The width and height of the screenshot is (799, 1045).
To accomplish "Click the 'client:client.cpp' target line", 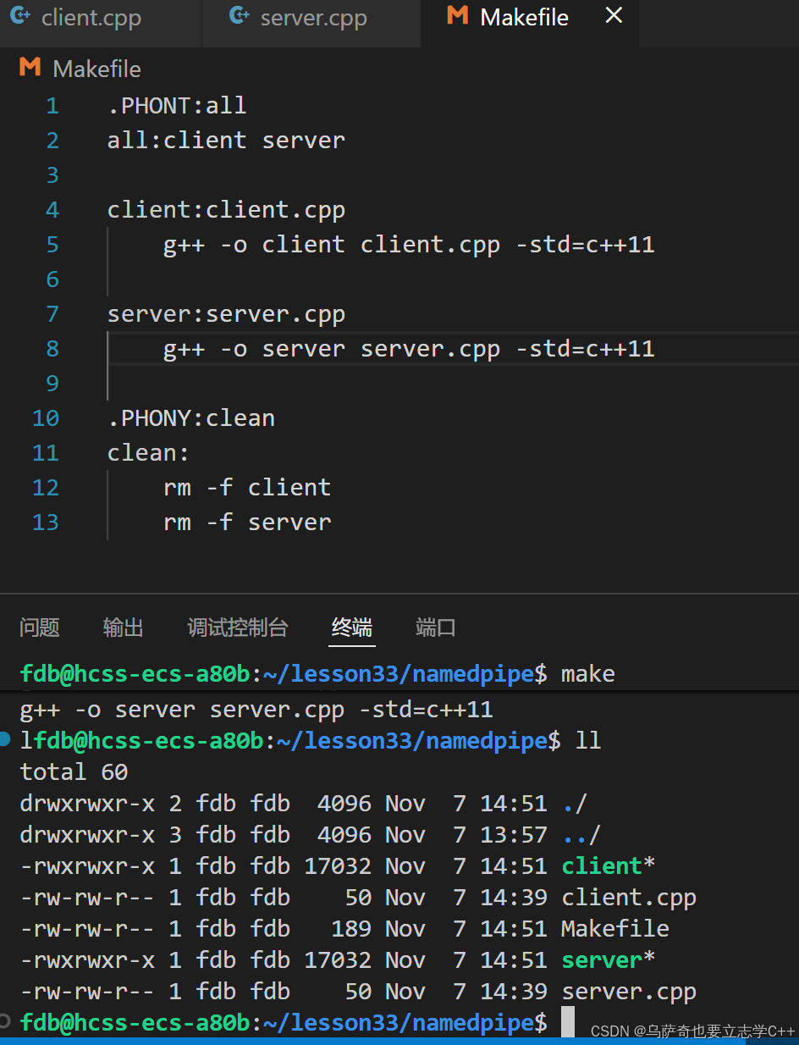I will (x=226, y=210).
